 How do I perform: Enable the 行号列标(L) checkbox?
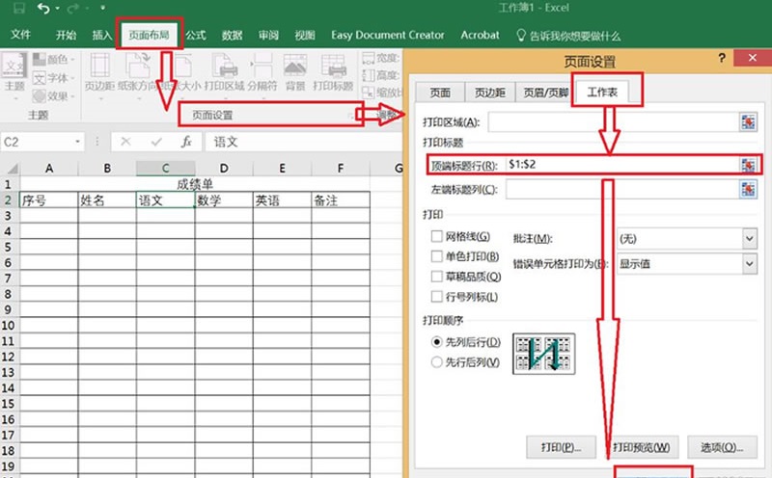pyautogui.click(x=436, y=297)
